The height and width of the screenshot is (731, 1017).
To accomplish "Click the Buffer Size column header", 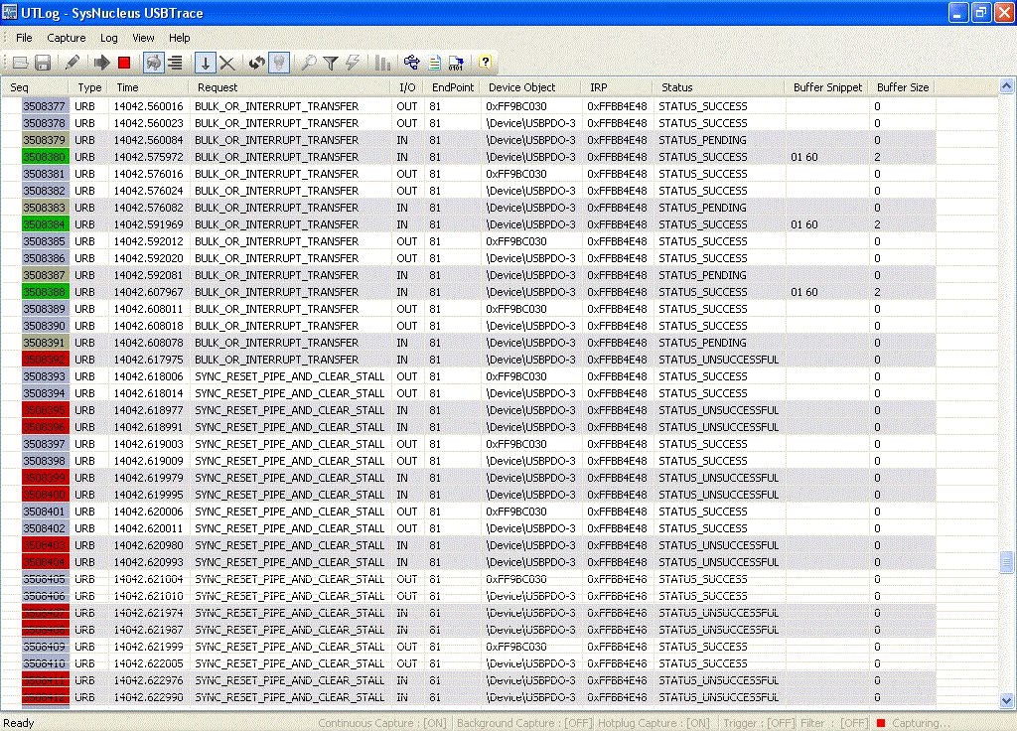I will (x=902, y=87).
